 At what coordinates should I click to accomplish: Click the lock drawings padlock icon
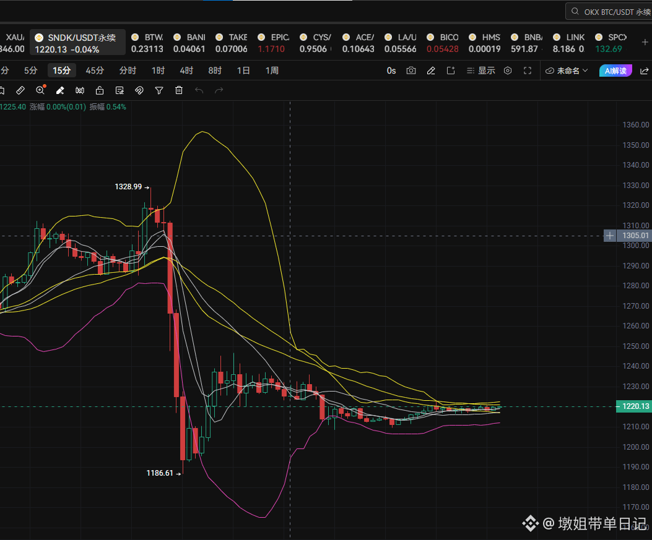[100, 90]
